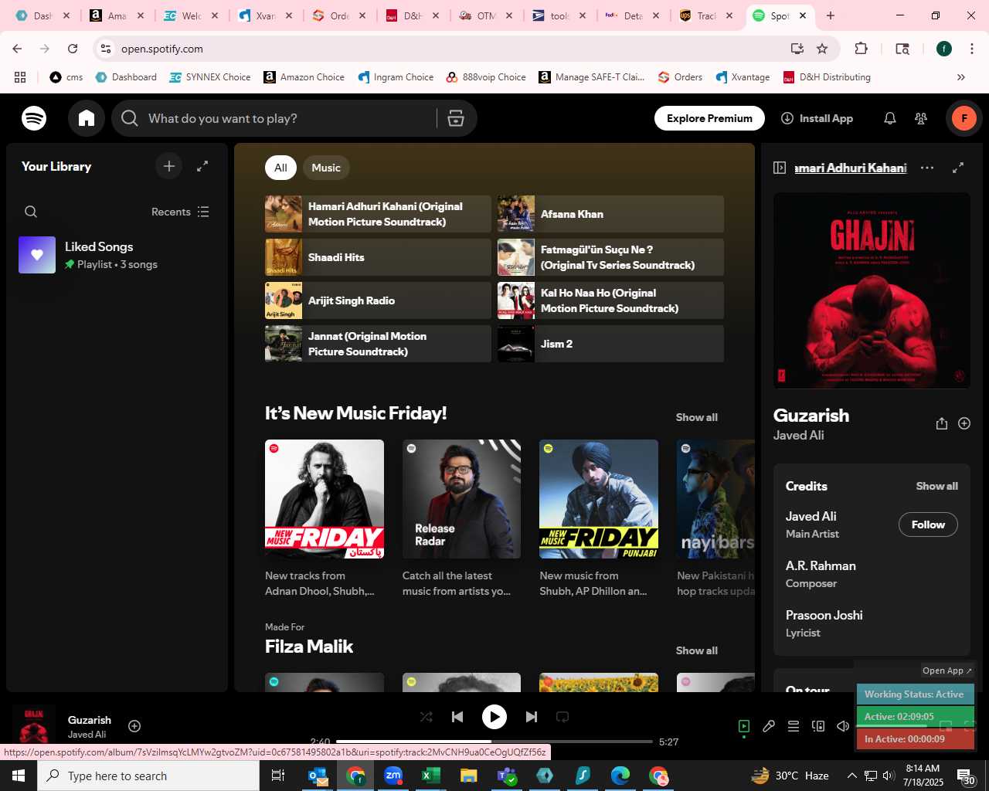Open Zoom from Windows taskbar
This screenshot has height=791, width=989.
(x=393, y=776)
